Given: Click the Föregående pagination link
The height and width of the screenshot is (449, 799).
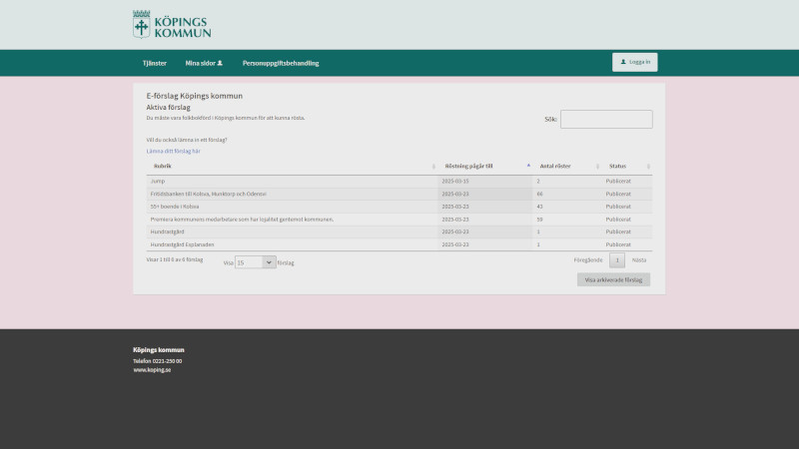Looking at the screenshot, I should tap(588, 260).
